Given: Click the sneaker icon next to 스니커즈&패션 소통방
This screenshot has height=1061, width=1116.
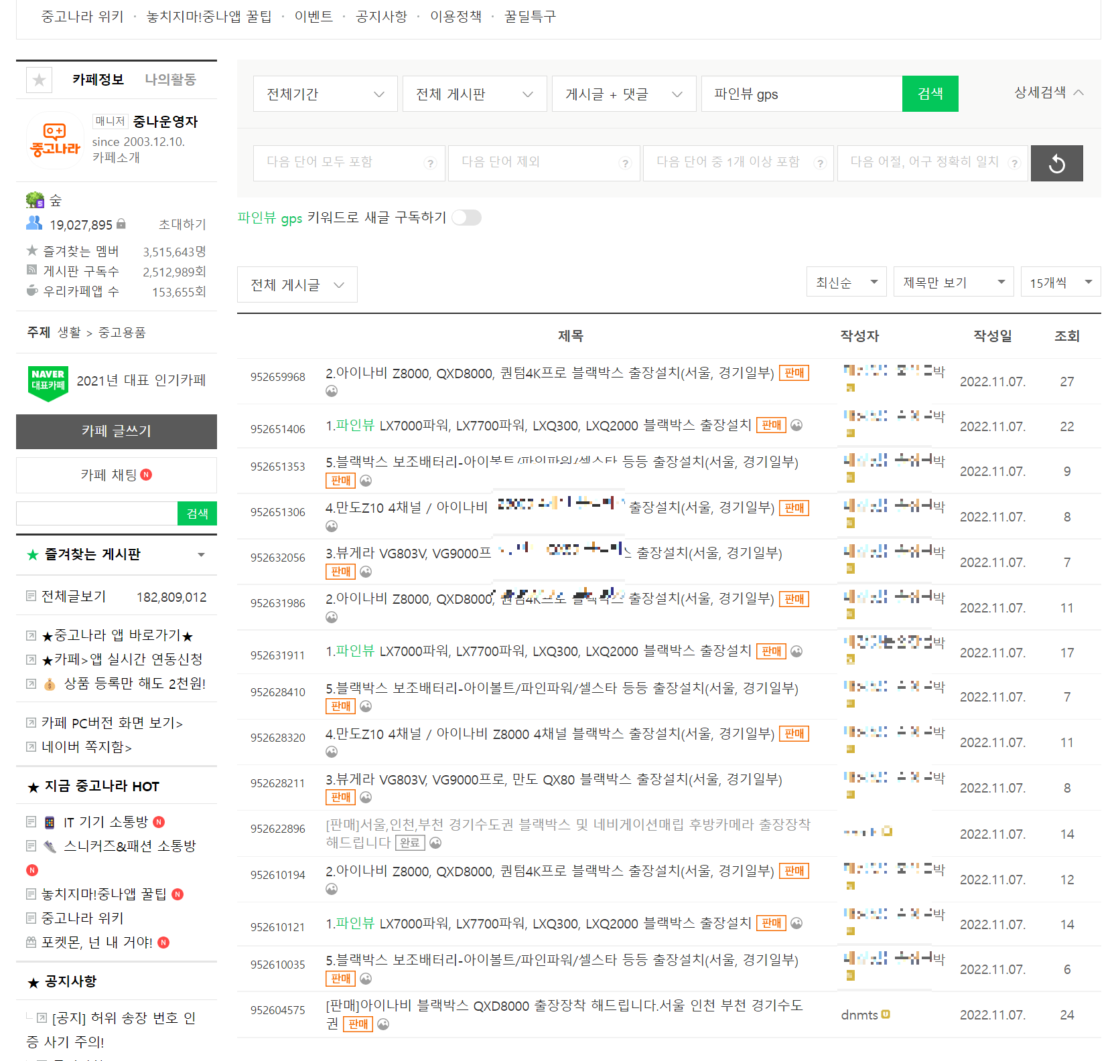Looking at the screenshot, I should point(50,846).
